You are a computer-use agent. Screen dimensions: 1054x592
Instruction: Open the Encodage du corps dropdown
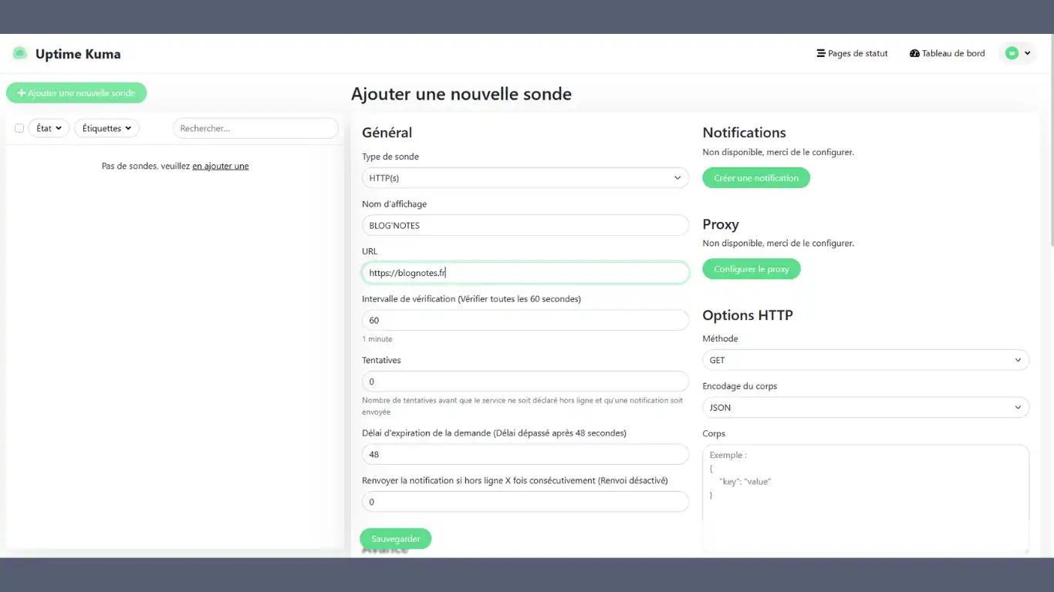865,407
